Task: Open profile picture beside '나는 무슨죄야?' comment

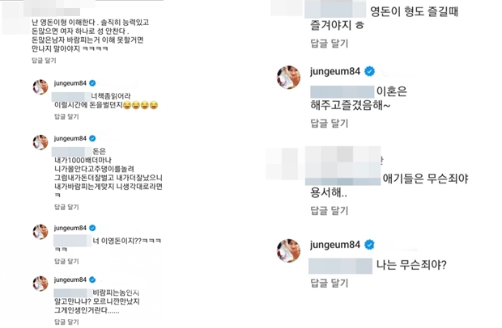Action: pyautogui.click(x=288, y=250)
